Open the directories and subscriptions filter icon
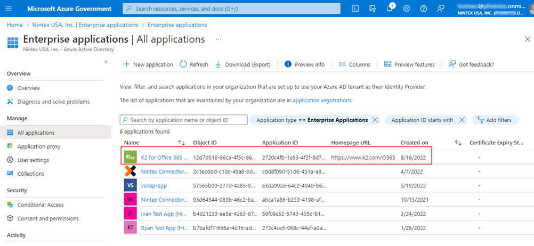 point(373,9)
